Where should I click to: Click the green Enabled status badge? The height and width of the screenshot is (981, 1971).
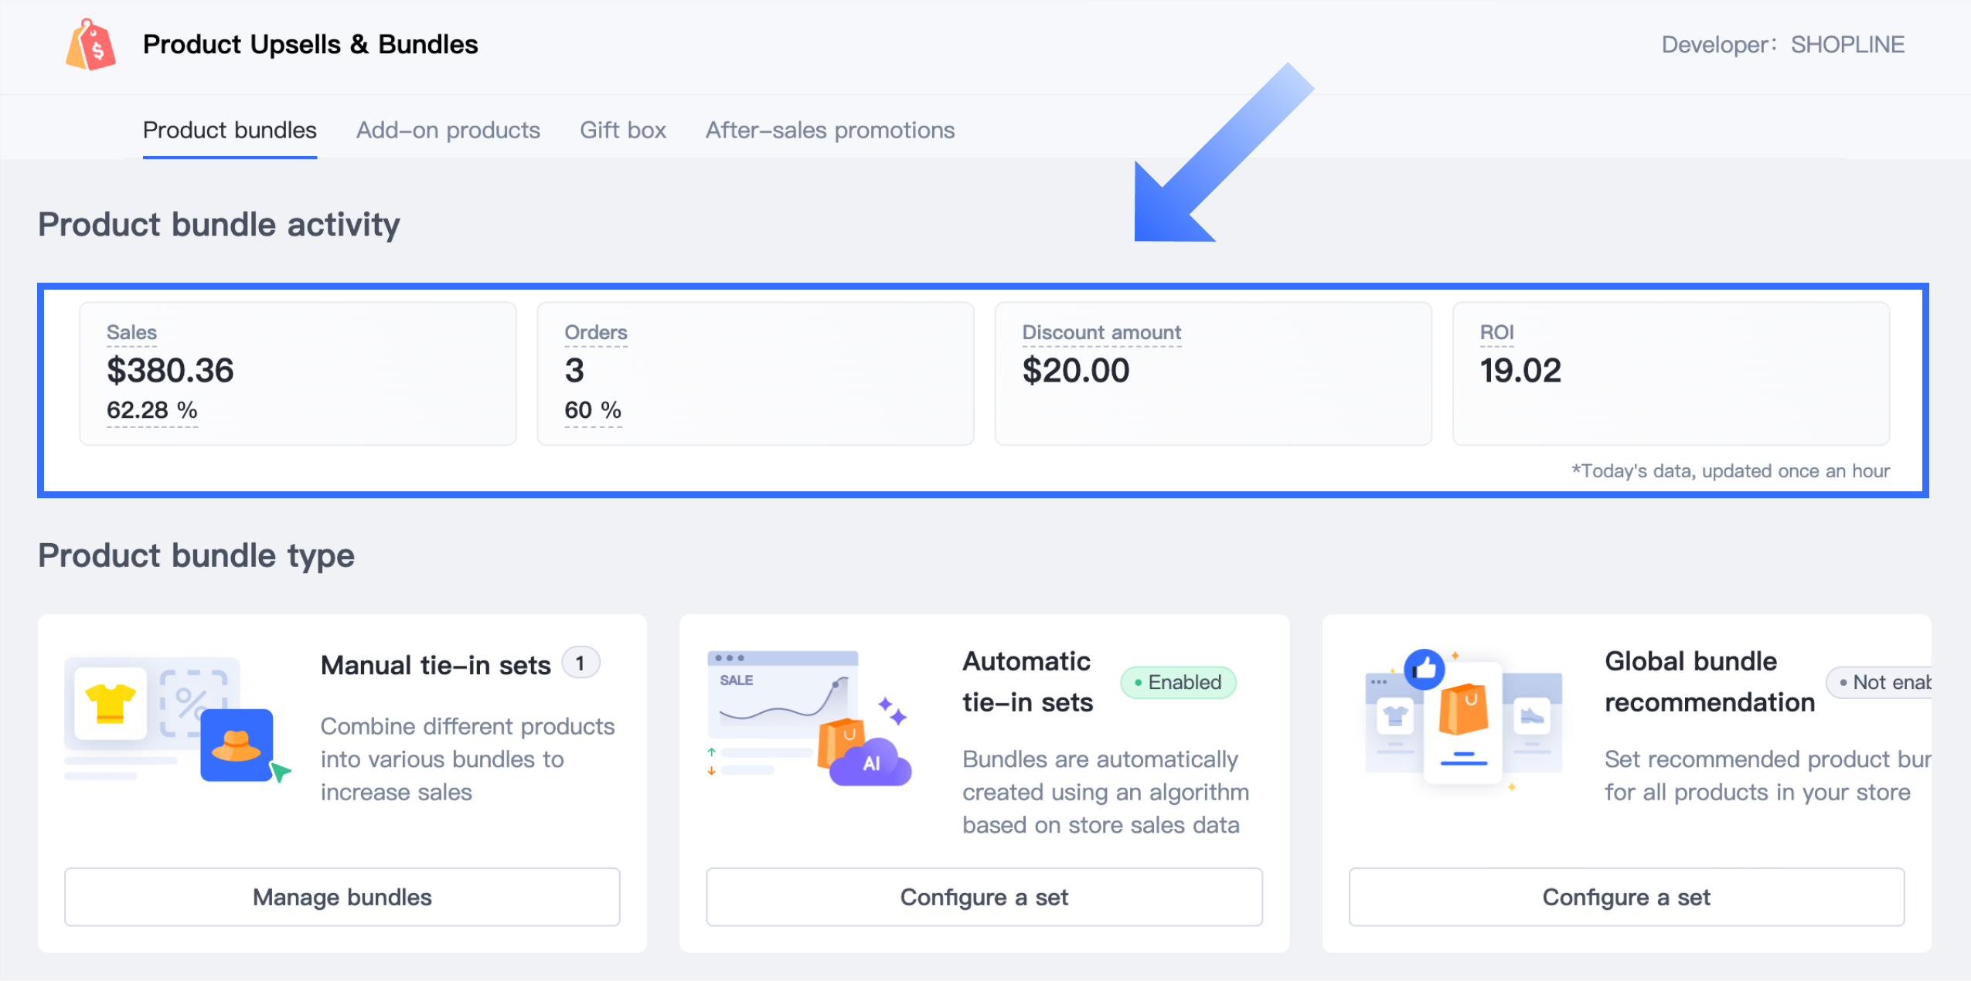(x=1177, y=682)
